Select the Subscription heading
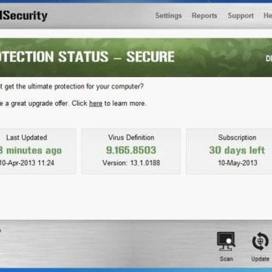Screen dimensions: 272x272 (x=237, y=138)
